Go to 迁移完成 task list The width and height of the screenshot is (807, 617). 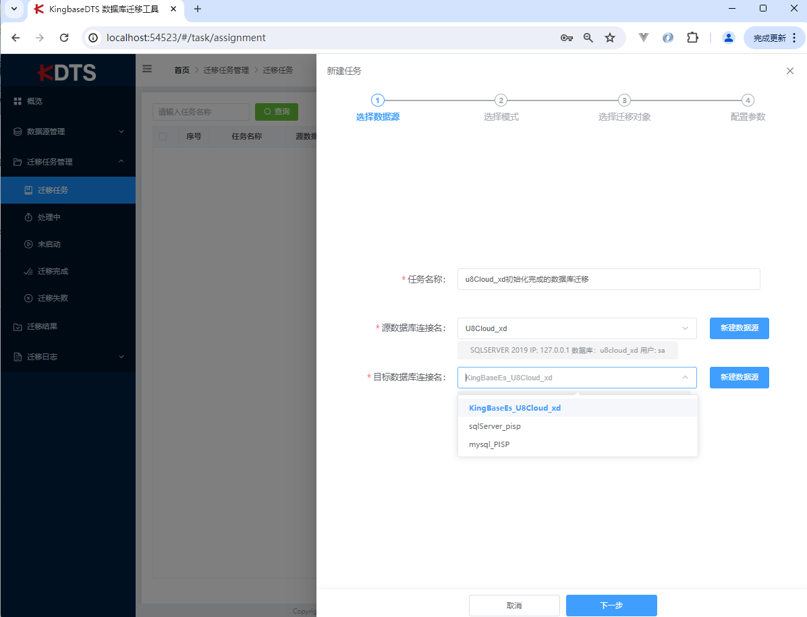[x=53, y=271]
